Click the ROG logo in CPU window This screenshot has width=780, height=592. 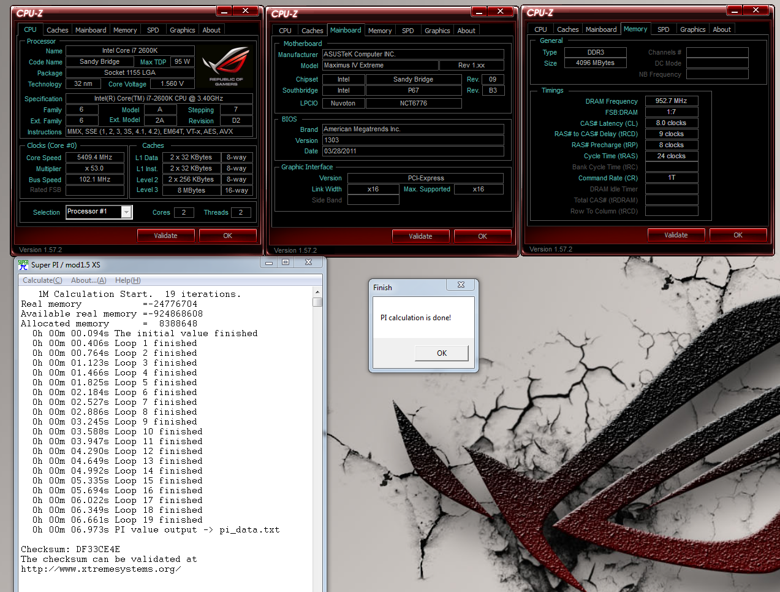pos(226,66)
